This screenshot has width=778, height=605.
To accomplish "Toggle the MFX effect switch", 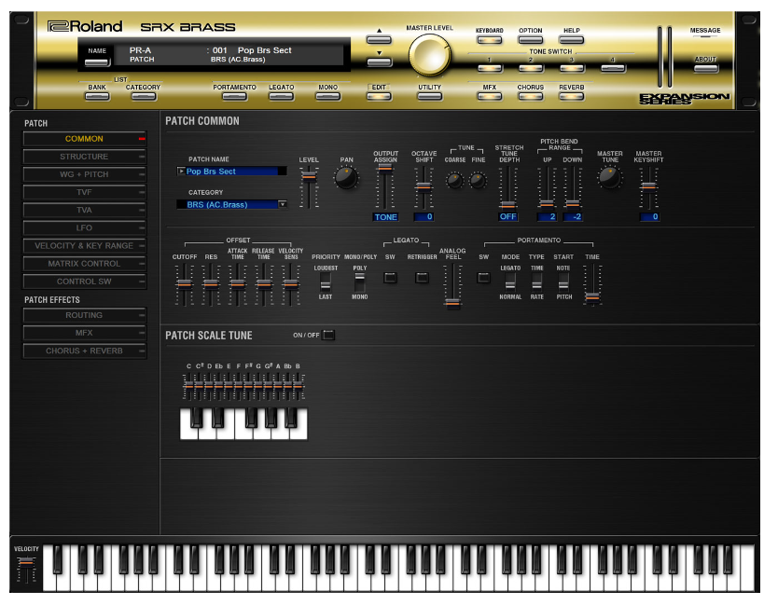I will (x=490, y=96).
